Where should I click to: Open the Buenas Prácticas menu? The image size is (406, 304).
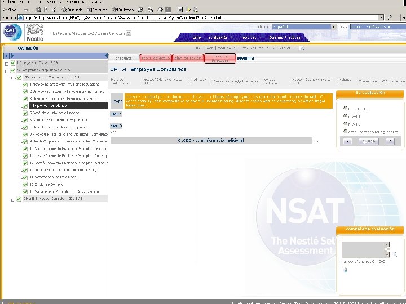pyautogui.click(x=285, y=38)
